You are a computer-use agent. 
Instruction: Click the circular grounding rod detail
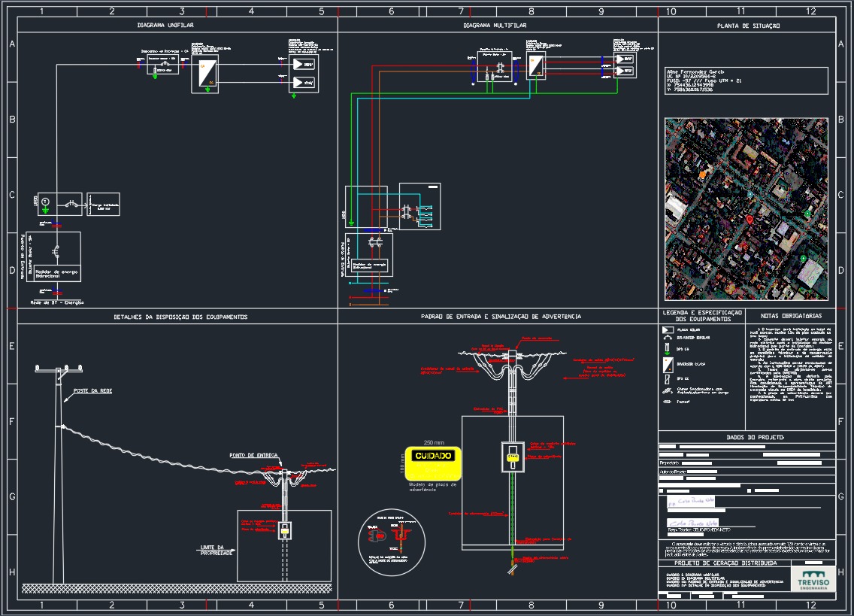click(x=391, y=542)
